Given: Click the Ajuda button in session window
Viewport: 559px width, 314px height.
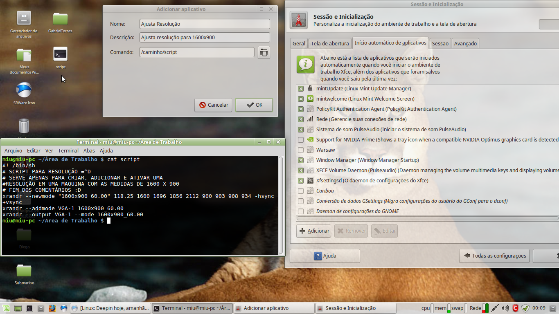Looking at the screenshot, I should point(325,256).
